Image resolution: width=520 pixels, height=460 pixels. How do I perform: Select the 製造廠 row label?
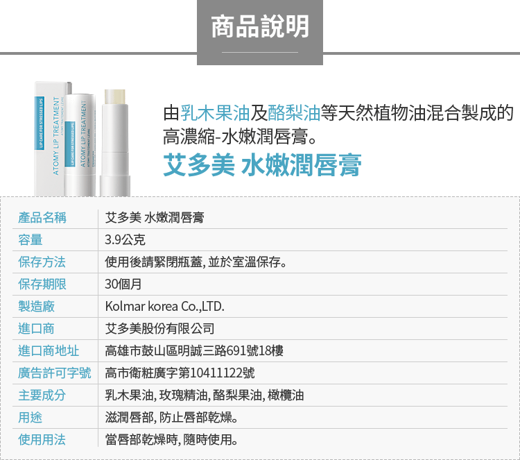(36, 307)
